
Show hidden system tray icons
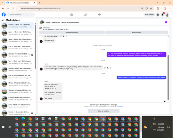tap(151, 127)
